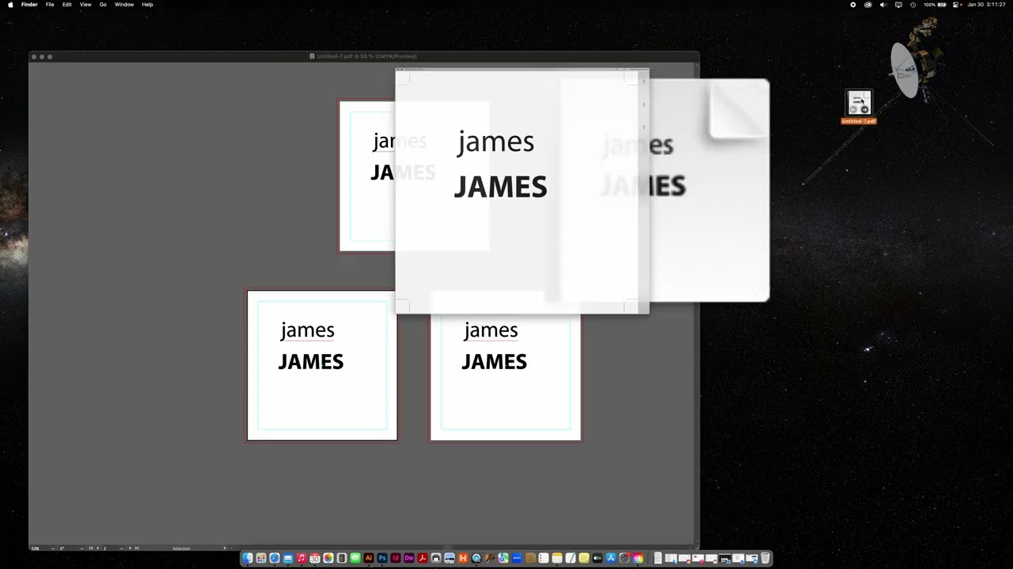Open the Help menu
The width and height of the screenshot is (1013, 569).
tap(147, 5)
